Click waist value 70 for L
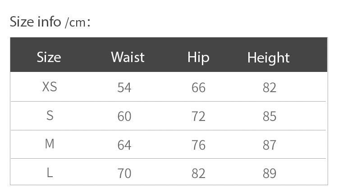The width and height of the screenshot is (338, 196). tap(124, 174)
